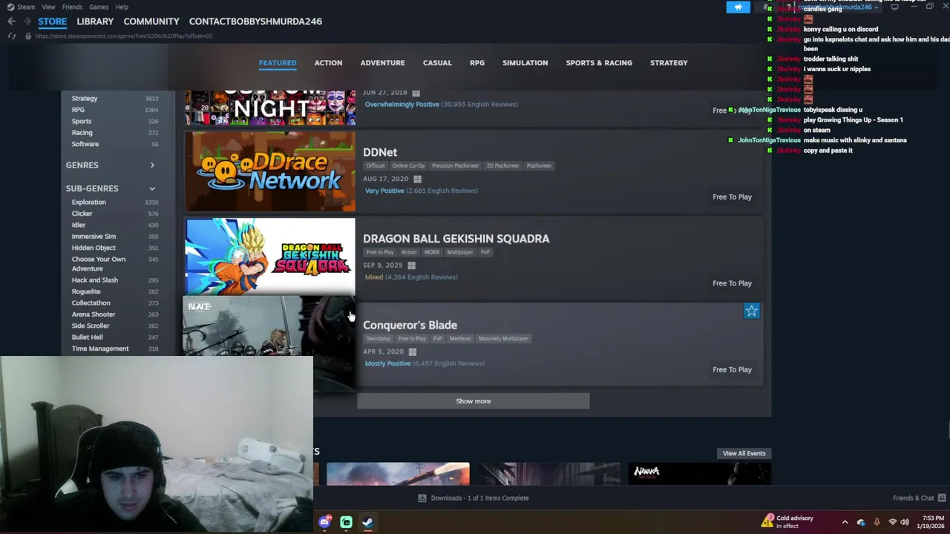Select the CASUAL category tab
The height and width of the screenshot is (534, 950).
tap(437, 63)
